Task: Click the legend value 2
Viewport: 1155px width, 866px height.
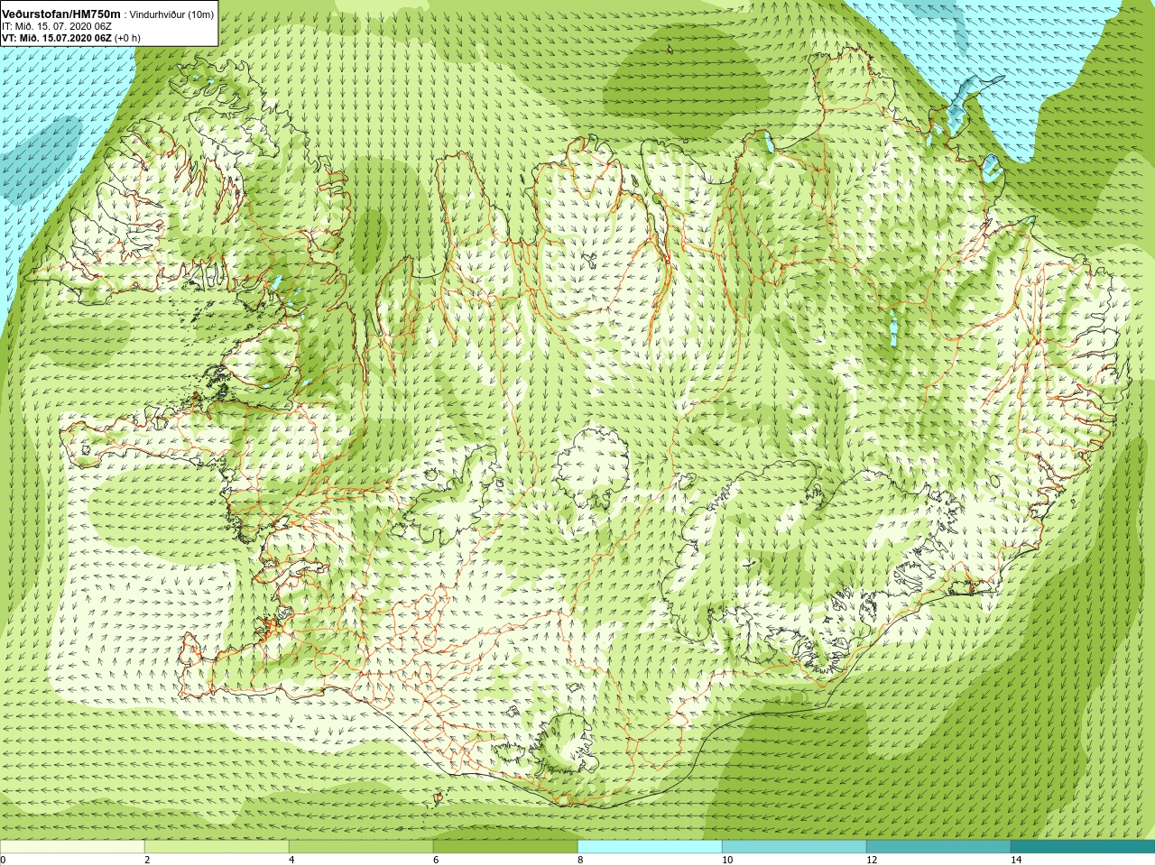Action: (x=147, y=860)
